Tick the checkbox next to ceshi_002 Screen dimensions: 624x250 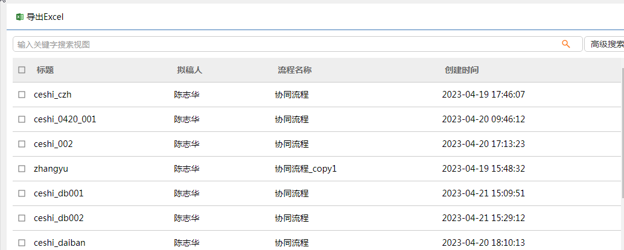pos(22,144)
